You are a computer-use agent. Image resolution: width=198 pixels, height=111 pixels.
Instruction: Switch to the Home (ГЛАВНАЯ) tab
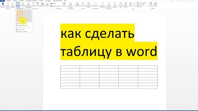pos(8,1)
